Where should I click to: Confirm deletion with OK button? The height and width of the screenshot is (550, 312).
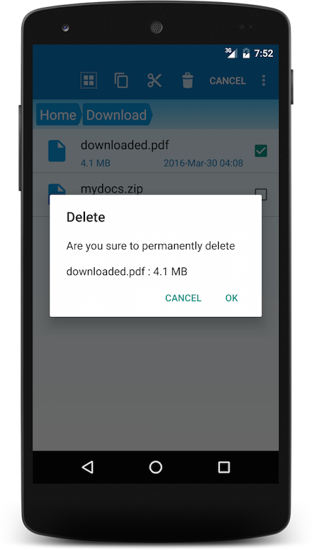pyautogui.click(x=231, y=298)
